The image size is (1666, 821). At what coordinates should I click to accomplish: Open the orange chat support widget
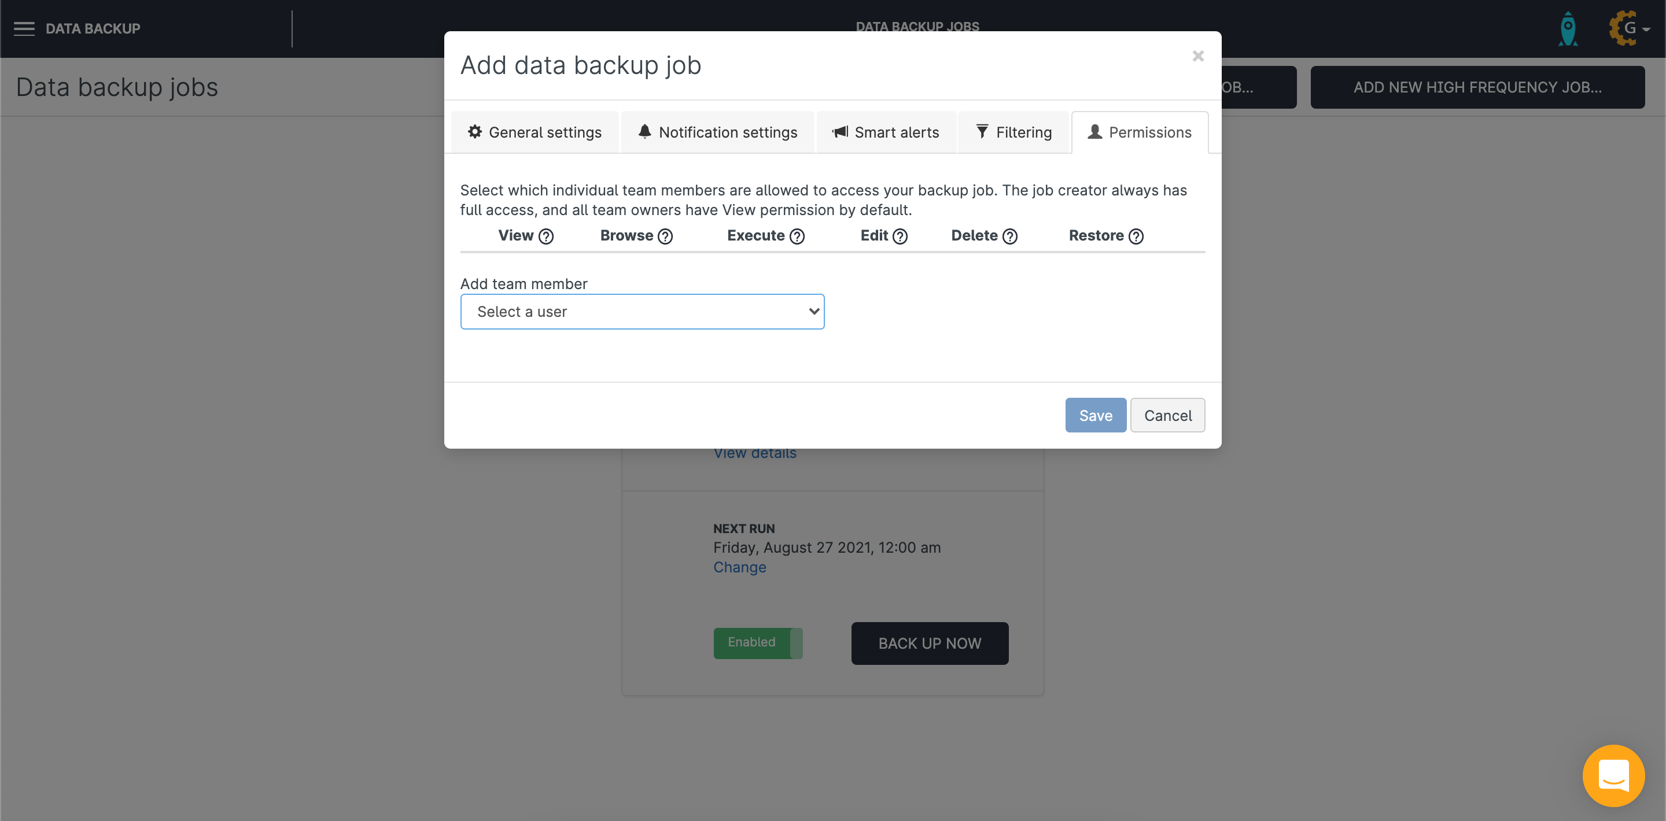(1613, 775)
